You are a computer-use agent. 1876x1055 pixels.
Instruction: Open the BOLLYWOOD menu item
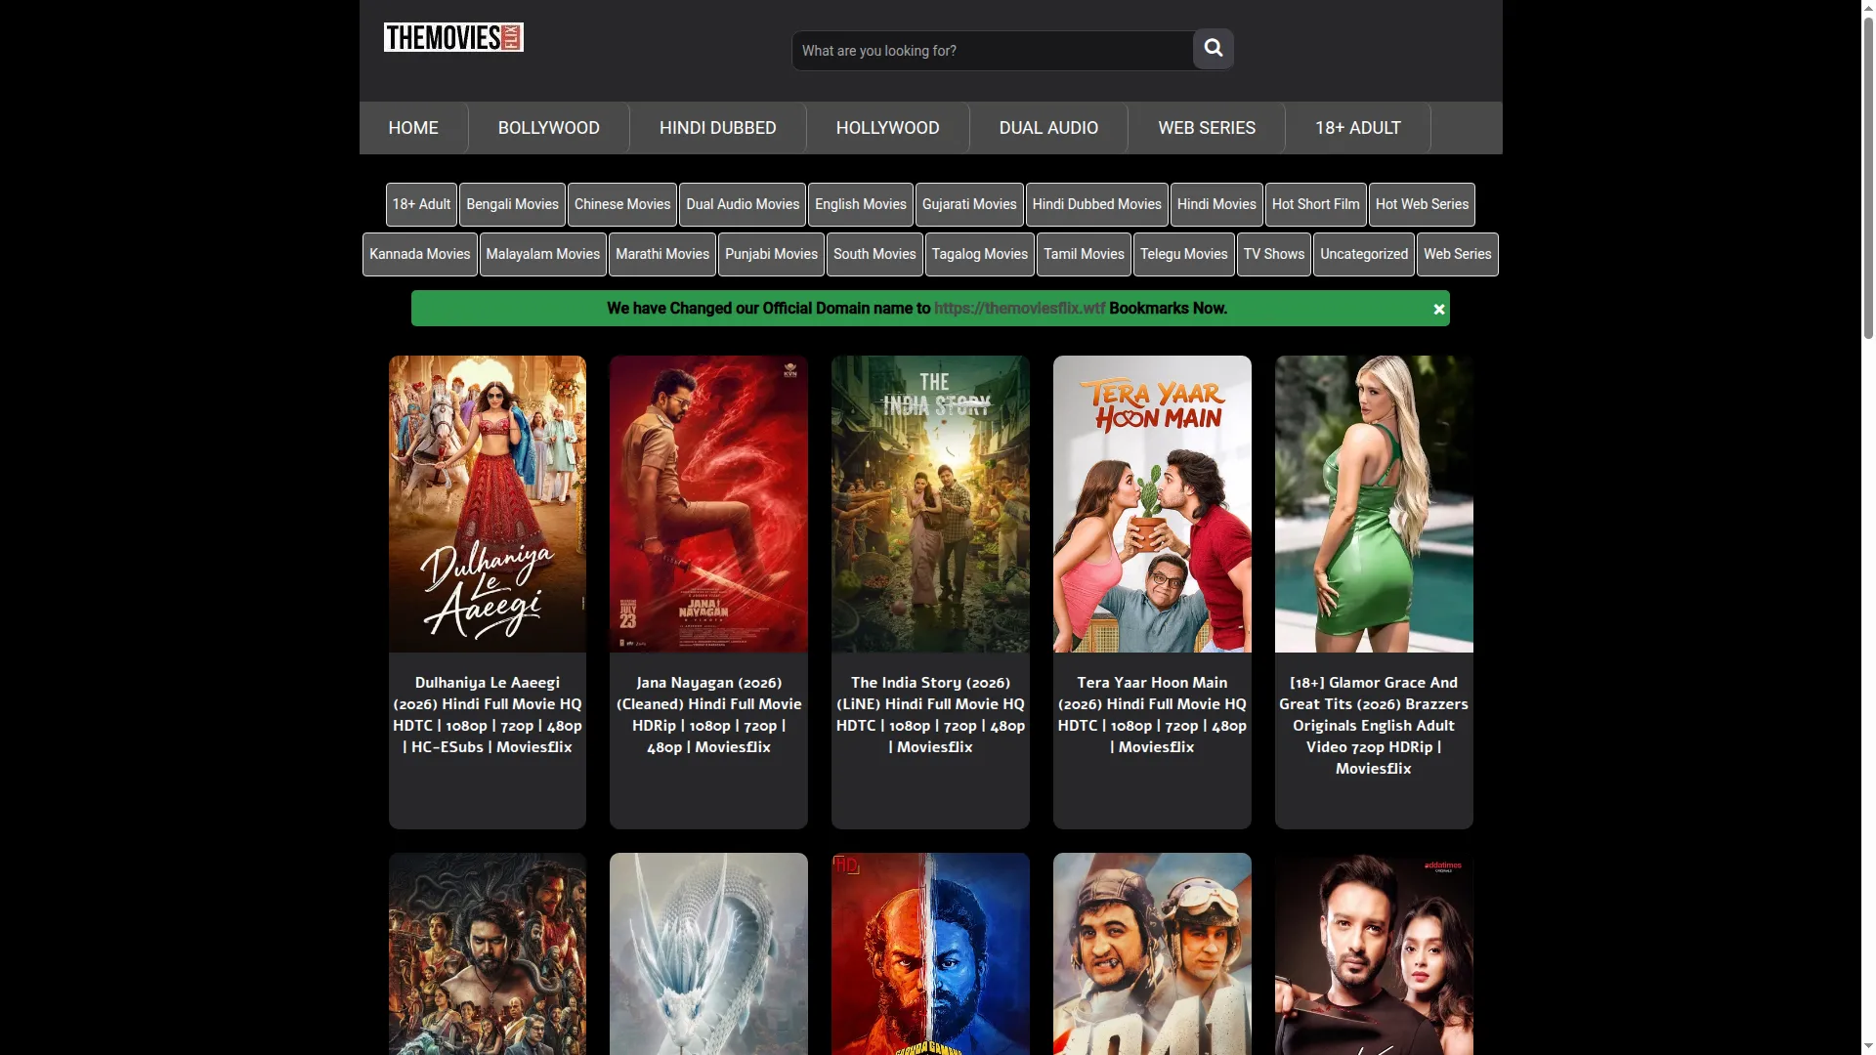coord(549,128)
